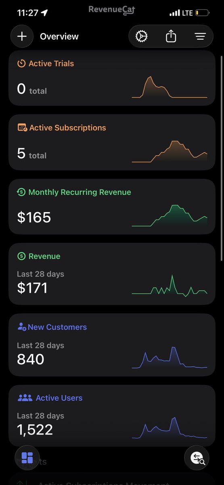Tap the 11:27 clock in status bar
The width and height of the screenshot is (224, 485).
click(27, 13)
